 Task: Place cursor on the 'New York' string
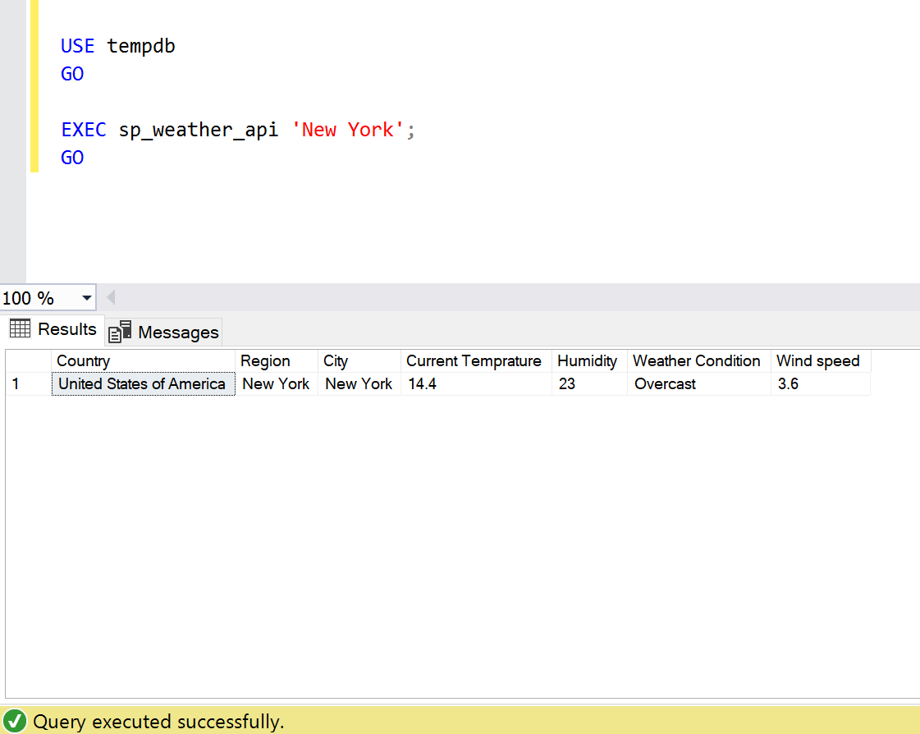tap(348, 130)
